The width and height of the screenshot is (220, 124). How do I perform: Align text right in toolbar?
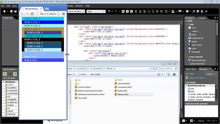click(144, 11)
